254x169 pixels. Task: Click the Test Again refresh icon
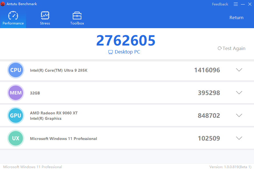click(x=219, y=48)
